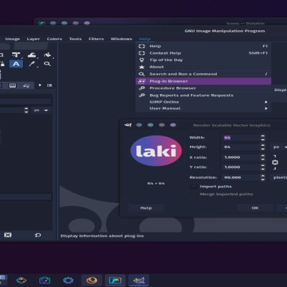Choose Bug Reports and Feature Requests

click(203, 95)
